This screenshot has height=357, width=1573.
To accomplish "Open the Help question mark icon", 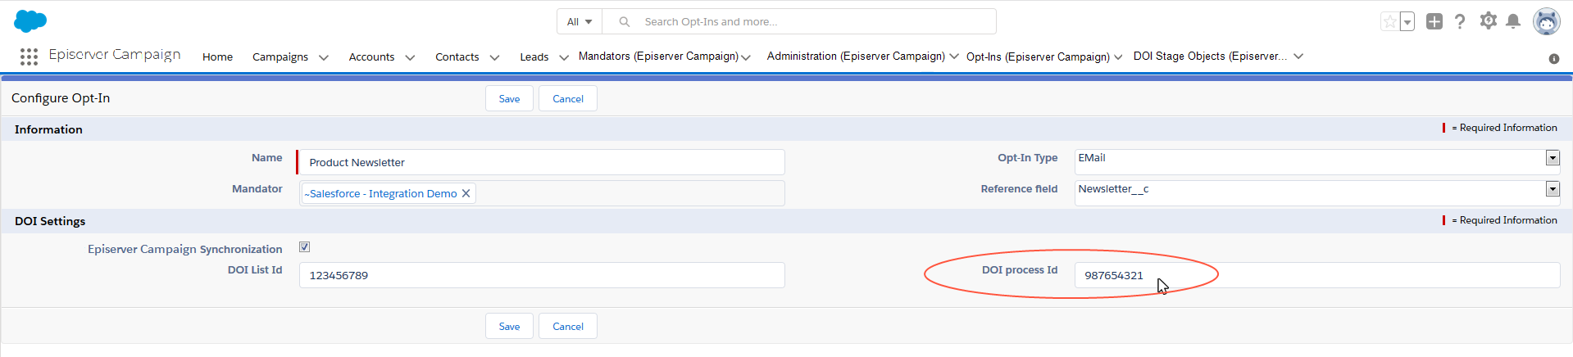I will click(x=1460, y=21).
